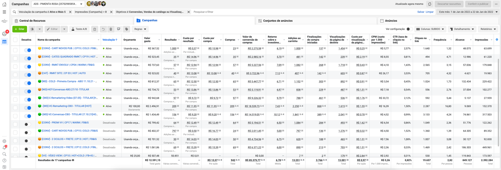Click the Limpar filters link
Image resolution: width=501 pixels, height=170 pixels.
[x=430, y=12]
